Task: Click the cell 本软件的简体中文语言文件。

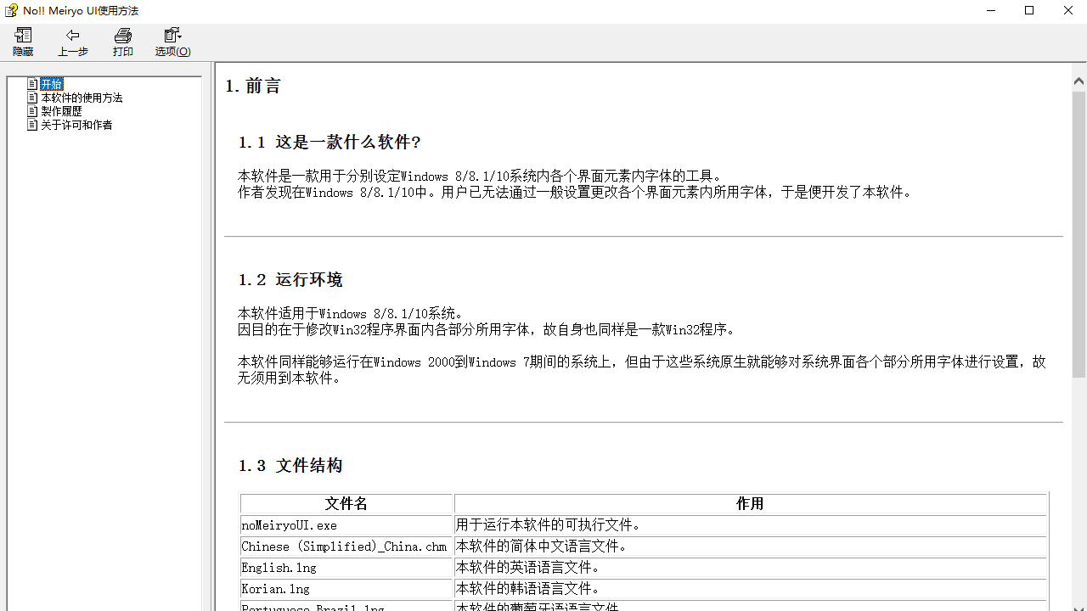Action: [x=750, y=547]
